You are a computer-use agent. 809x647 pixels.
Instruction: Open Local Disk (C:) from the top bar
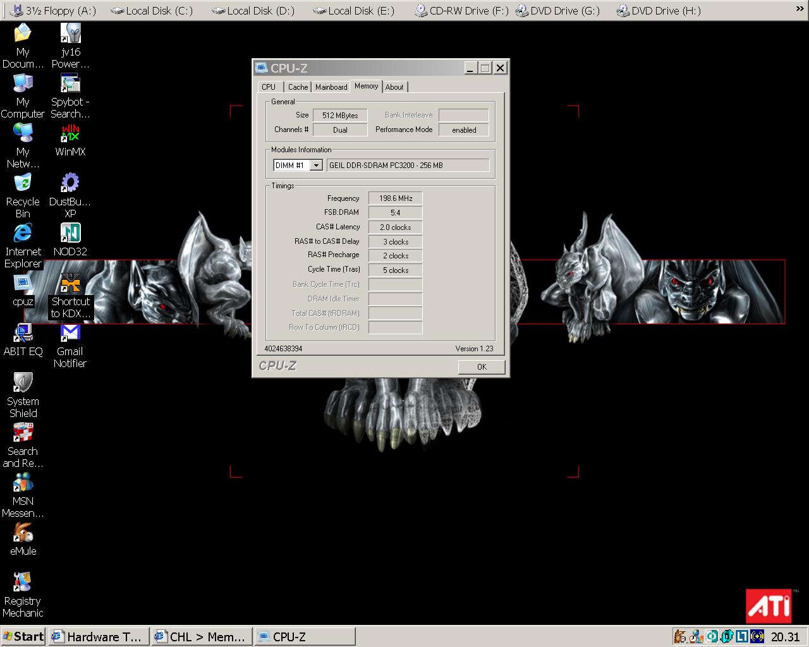(152, 11)
